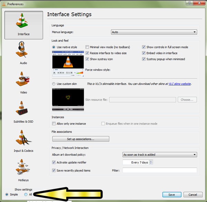Enable Allow only one instance
The image size is (207, 202).
click(54, 123)
